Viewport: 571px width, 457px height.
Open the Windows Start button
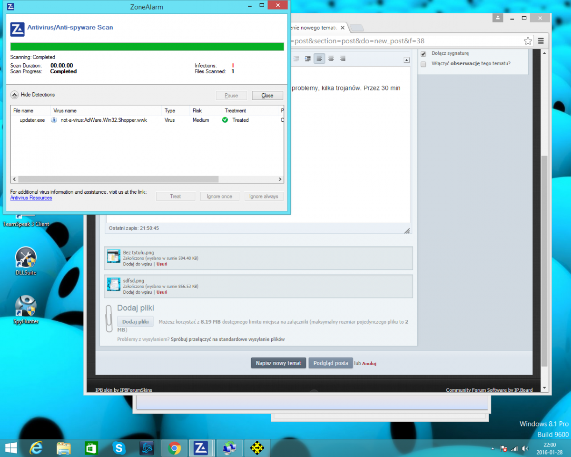tap(11, 448)
